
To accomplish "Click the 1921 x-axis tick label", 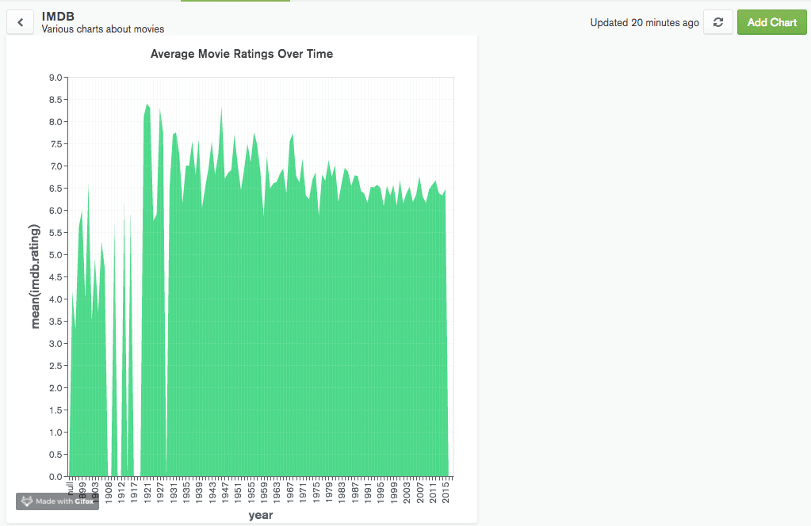I will point(147,491).
